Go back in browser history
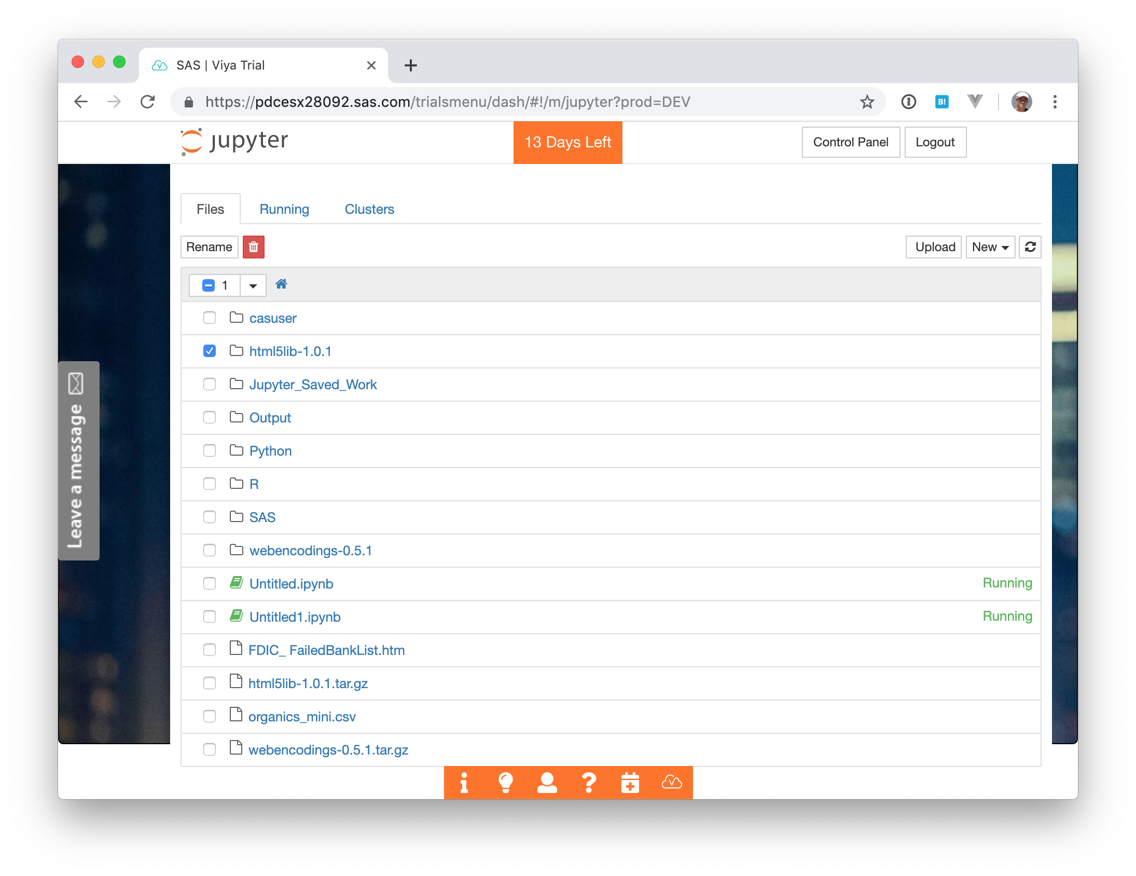 [x=80, y=102]
